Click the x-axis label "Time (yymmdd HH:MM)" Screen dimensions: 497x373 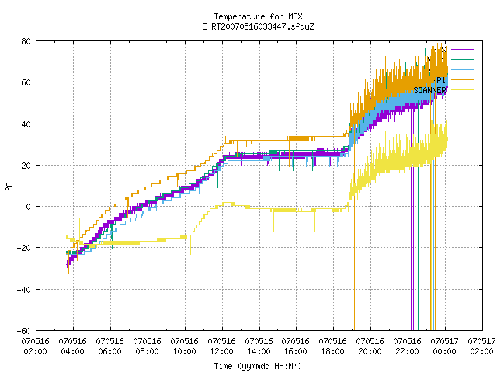(258, 366)
